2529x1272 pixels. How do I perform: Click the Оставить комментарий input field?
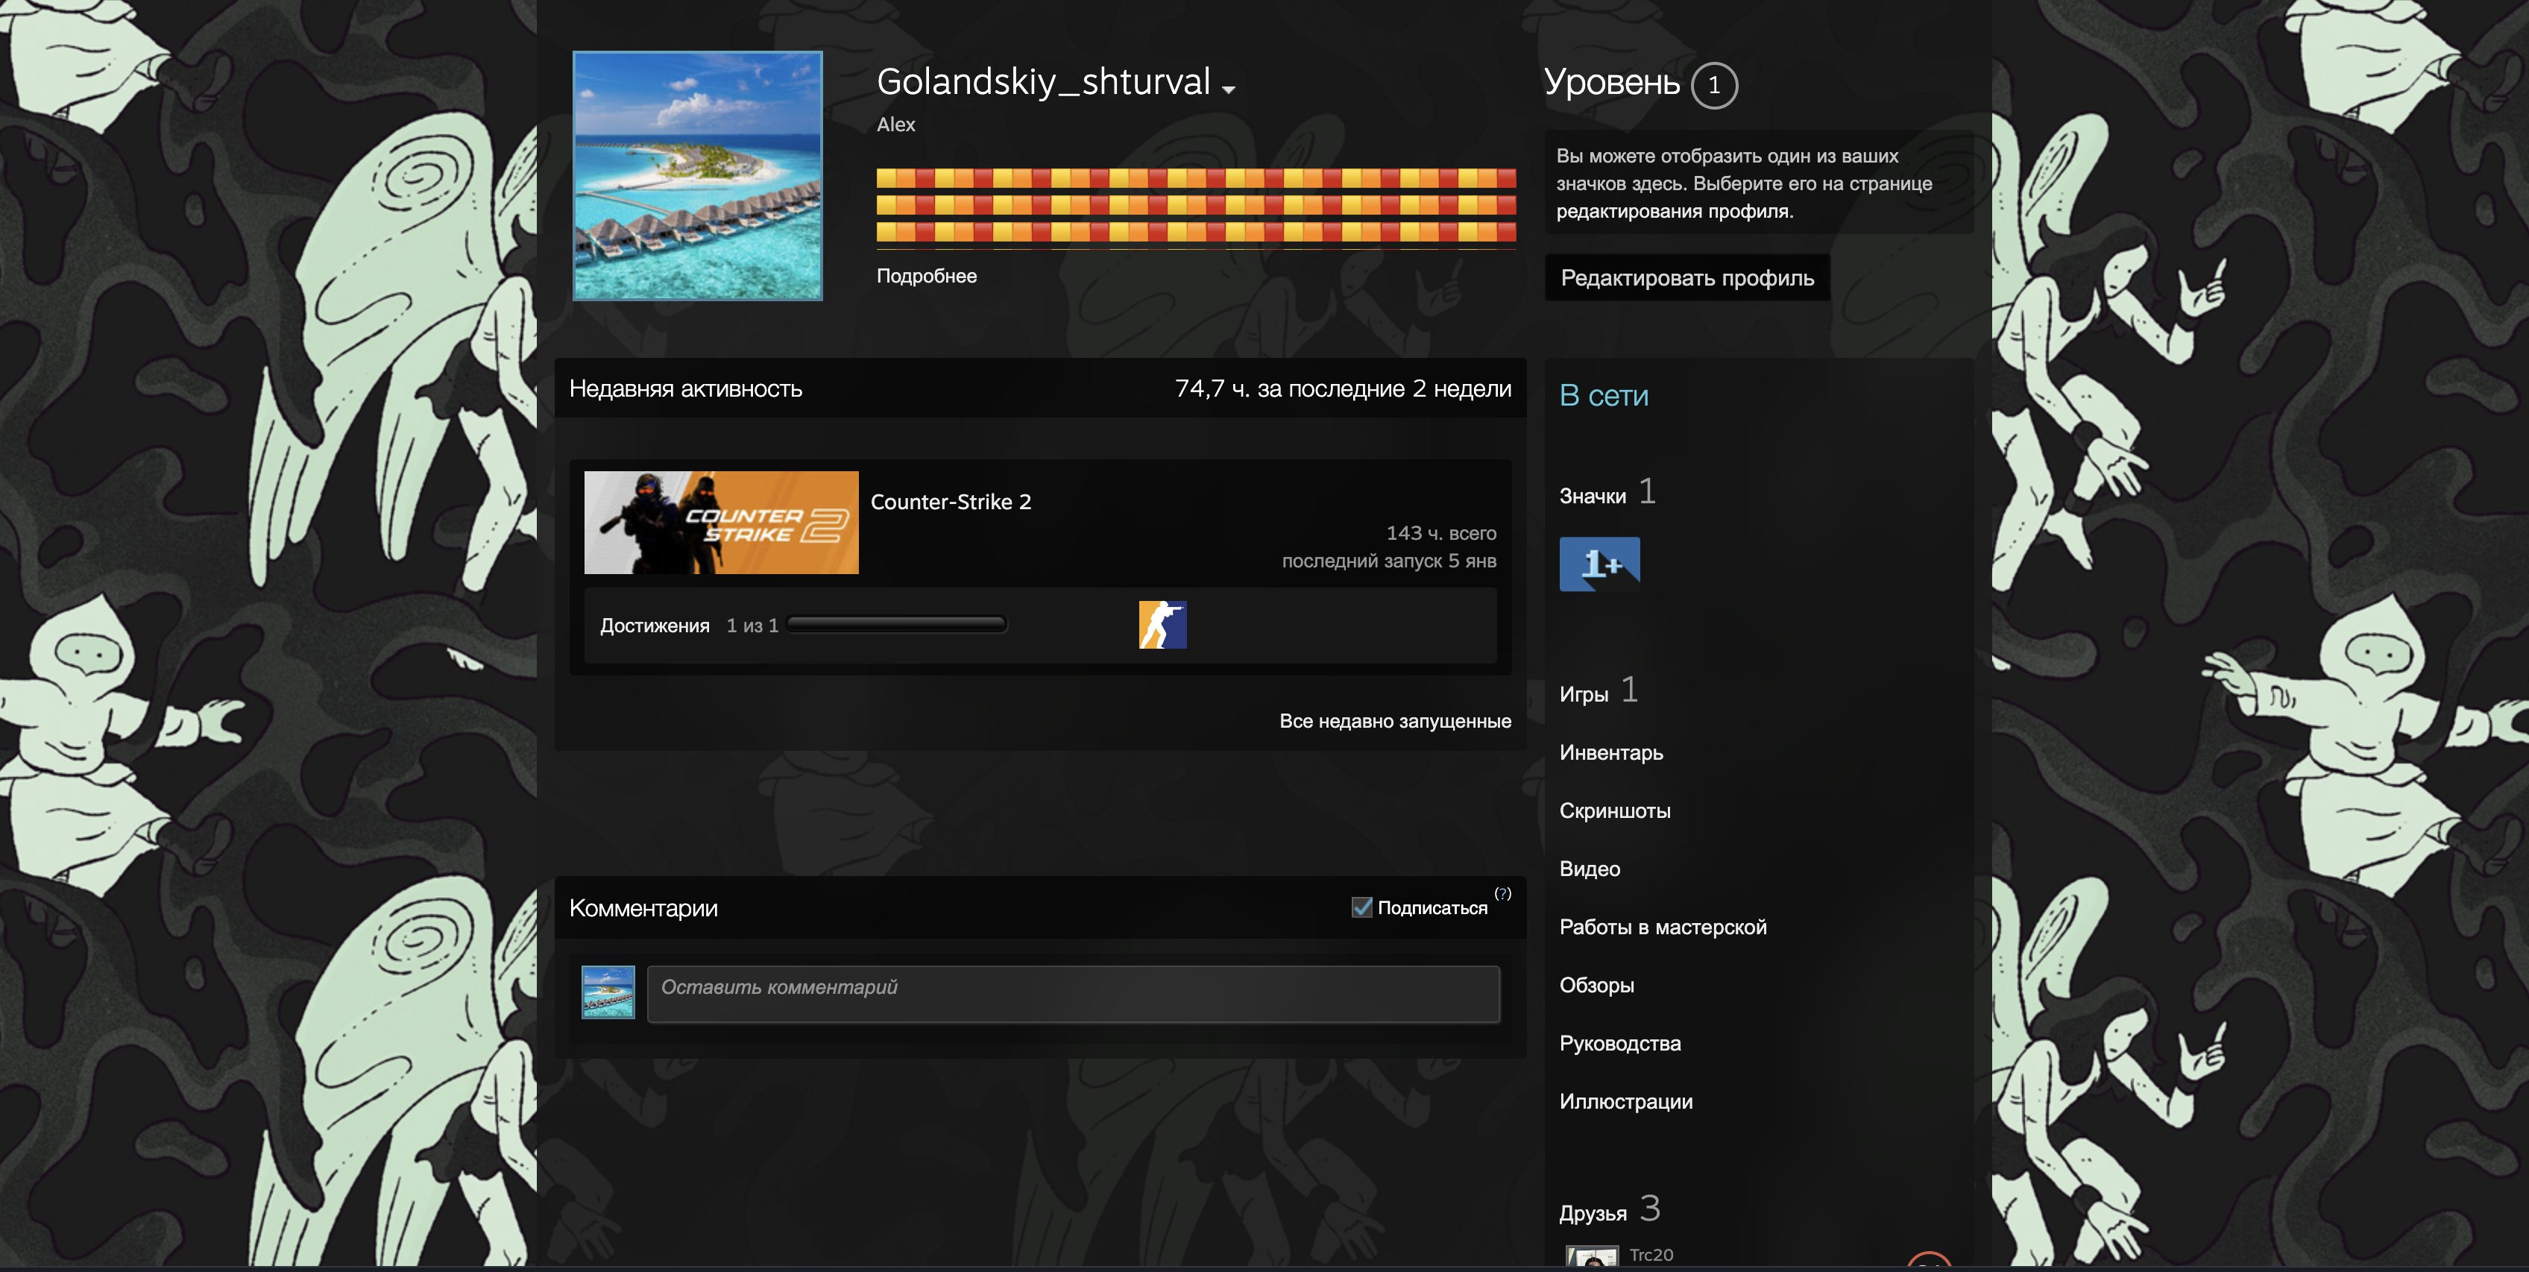pyautogui.click(x=1073, y=993)
